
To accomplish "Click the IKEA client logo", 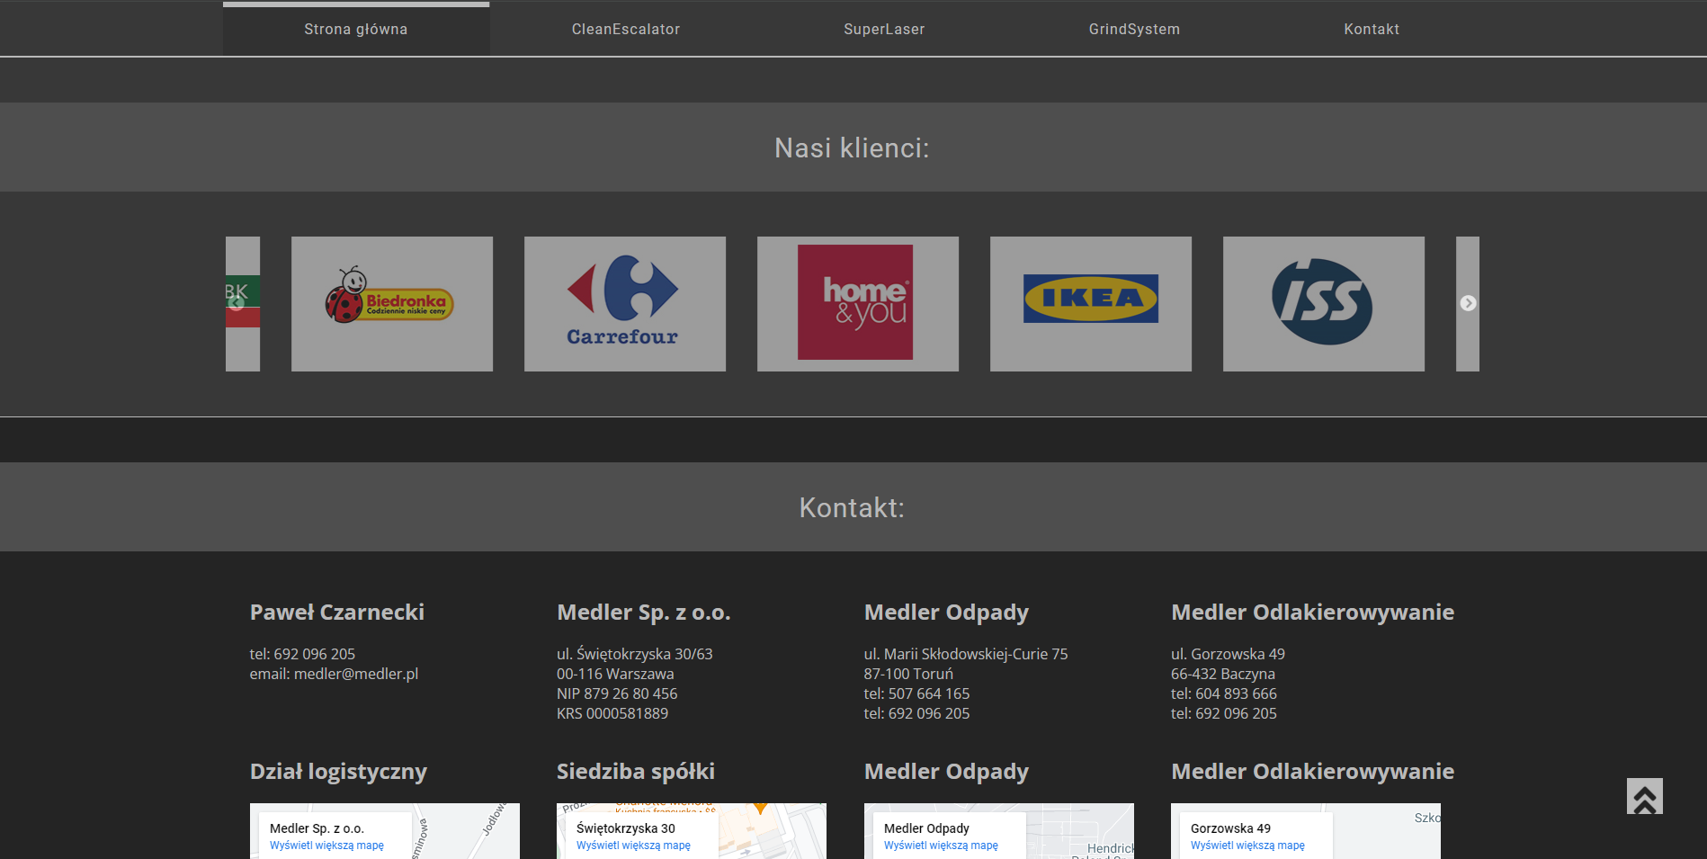I will [1090, 304].
